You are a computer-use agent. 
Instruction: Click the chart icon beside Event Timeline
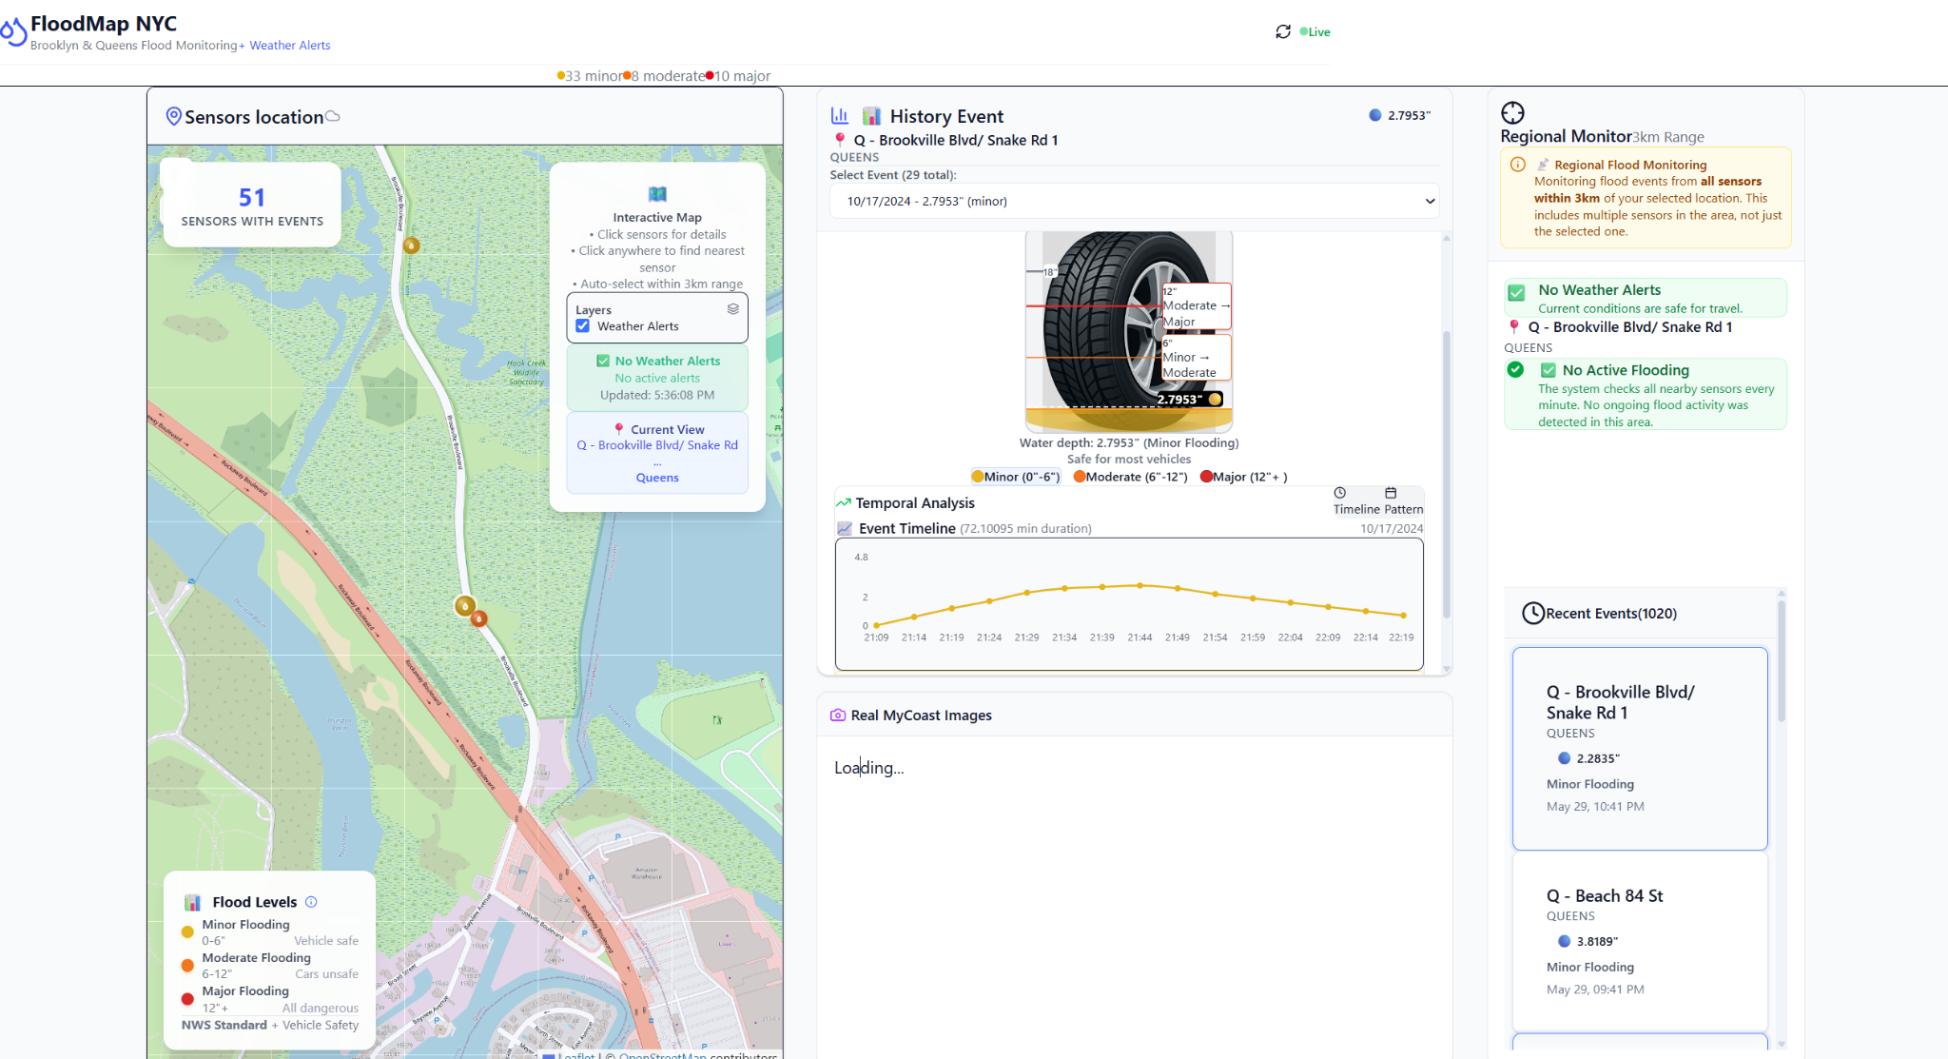[x=845, y=528]
